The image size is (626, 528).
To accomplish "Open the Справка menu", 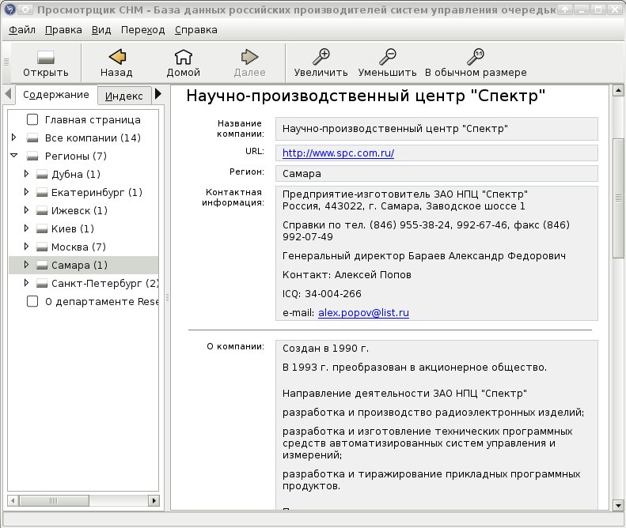I will coord(196,30).
